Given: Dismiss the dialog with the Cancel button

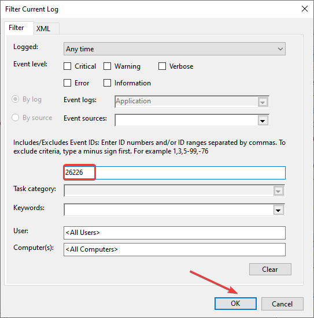Looking at the screenshot, I should coord(282,304).
